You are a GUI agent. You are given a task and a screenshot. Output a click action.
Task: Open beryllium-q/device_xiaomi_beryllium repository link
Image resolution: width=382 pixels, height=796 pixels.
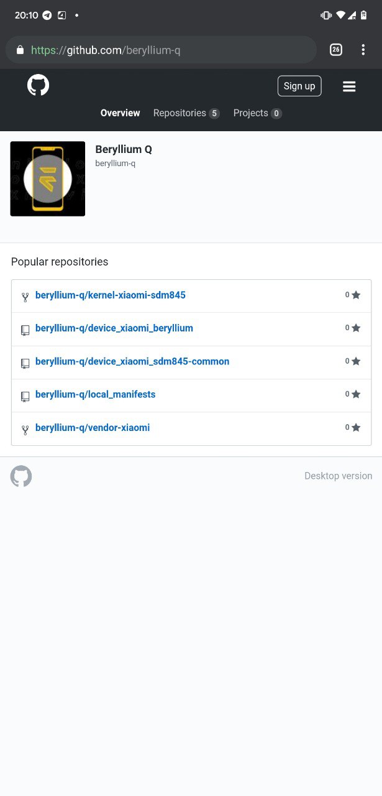tap(114, 328)
